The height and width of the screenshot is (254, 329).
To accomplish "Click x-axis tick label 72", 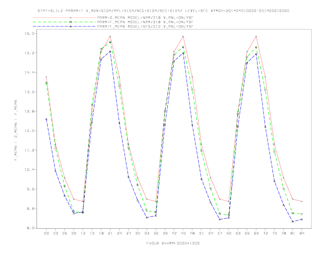I will (265, 233).
